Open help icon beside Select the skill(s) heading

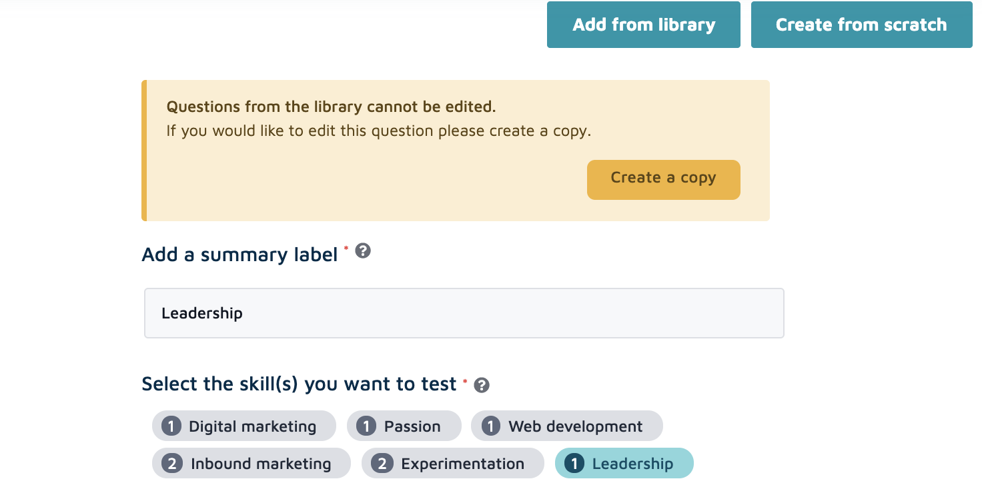click(x=482, y=385)
